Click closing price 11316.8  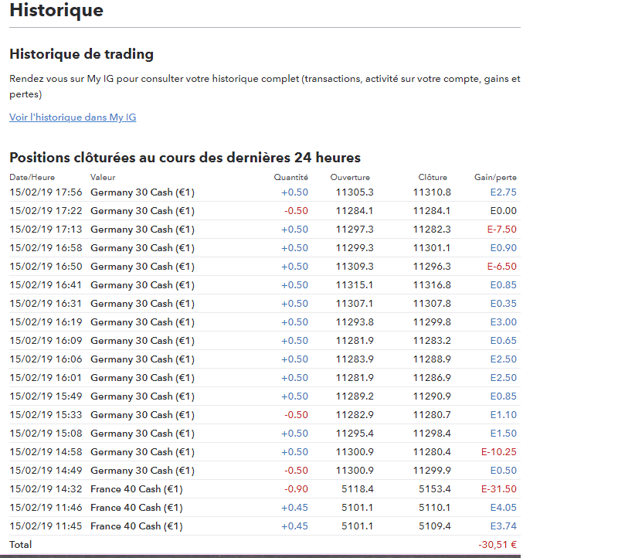coord(432,284)
